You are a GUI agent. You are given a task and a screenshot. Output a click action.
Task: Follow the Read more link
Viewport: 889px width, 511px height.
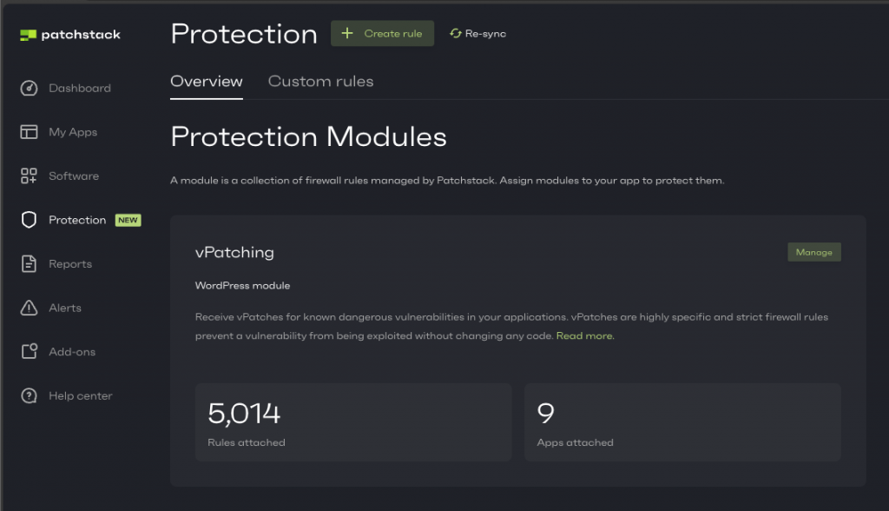tap(584, 335)
